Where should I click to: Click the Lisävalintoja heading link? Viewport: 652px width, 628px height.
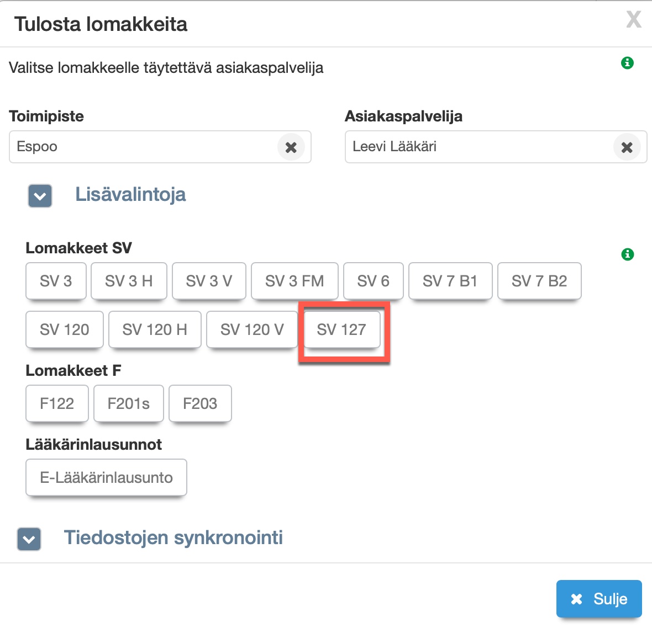tap(130, 194)
